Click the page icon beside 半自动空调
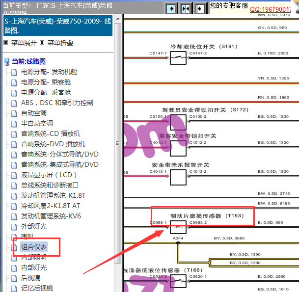The height and width of the screenshot is (292, 299). (14, 124)
